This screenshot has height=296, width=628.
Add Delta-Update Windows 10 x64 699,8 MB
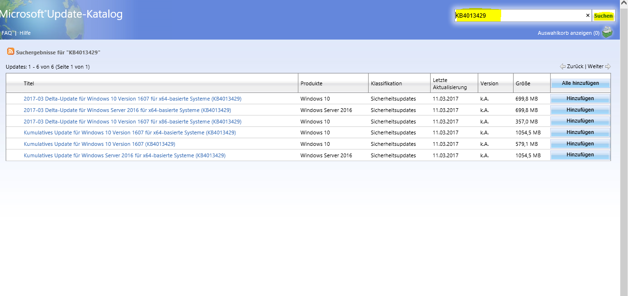point(580,99)
